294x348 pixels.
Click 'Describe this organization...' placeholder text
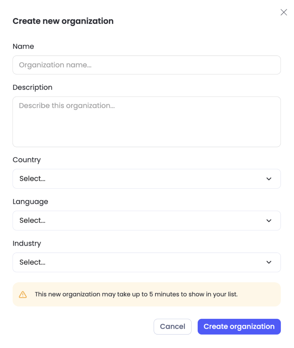click(67, 106)
